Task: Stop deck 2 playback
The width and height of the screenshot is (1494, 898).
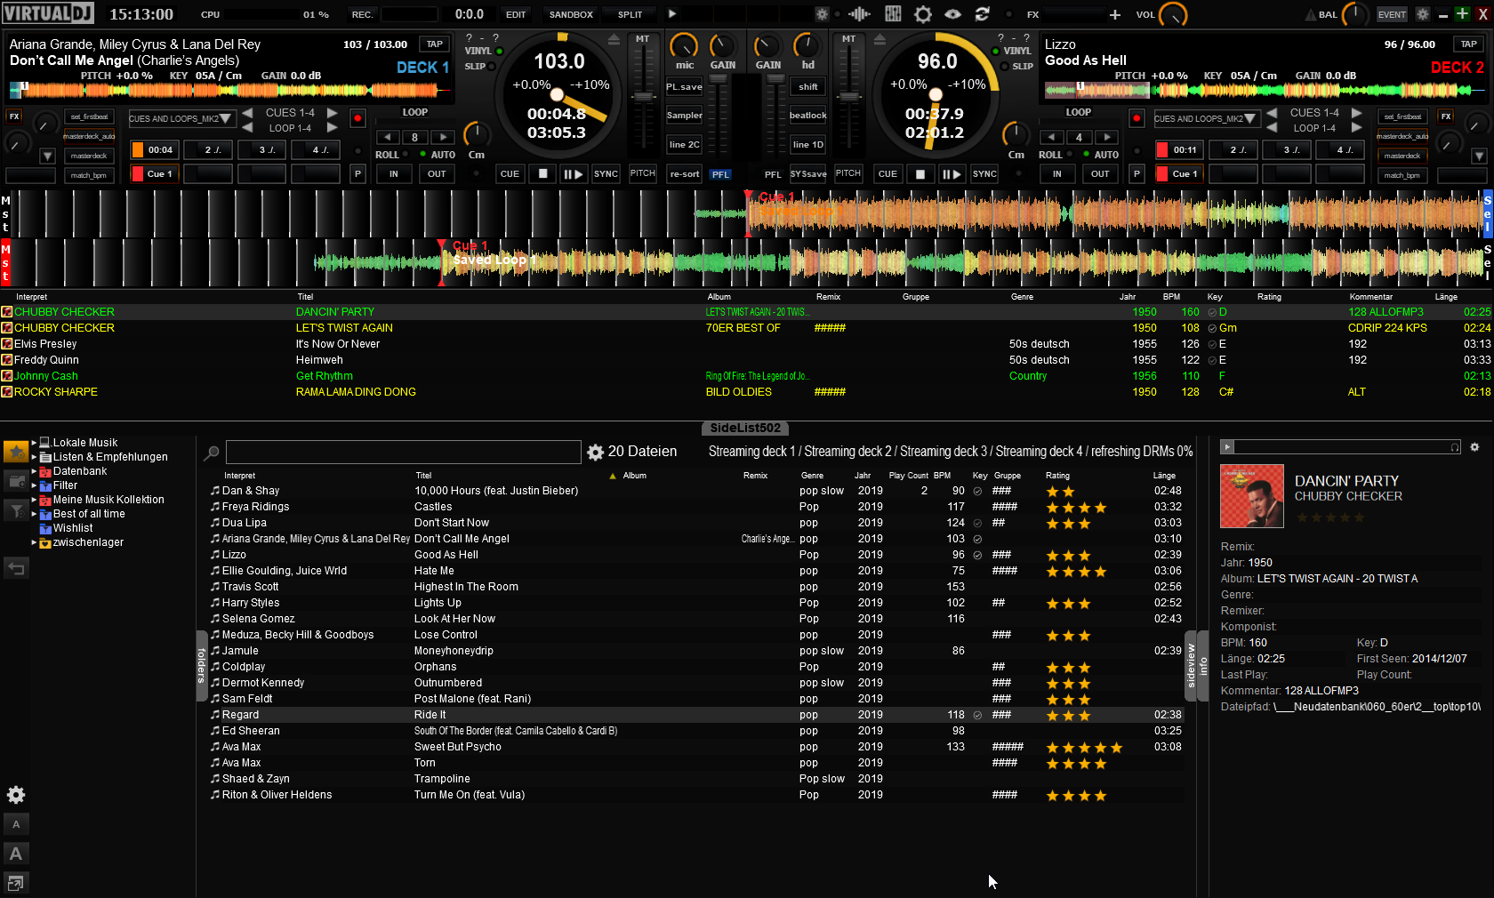Action: pyautogui.click(x=920, y=174)
